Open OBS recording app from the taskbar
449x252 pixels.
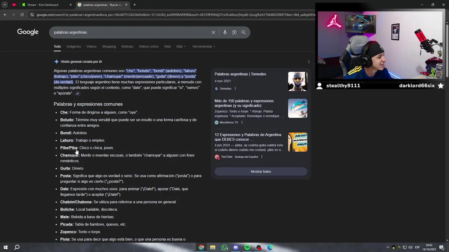tap(259, 247)
